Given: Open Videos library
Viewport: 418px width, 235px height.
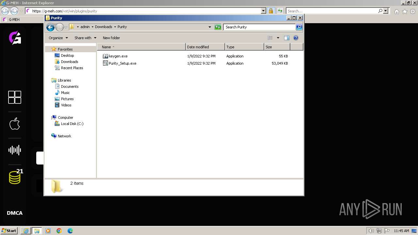Looking at the screenshot, I should (66, 105).
